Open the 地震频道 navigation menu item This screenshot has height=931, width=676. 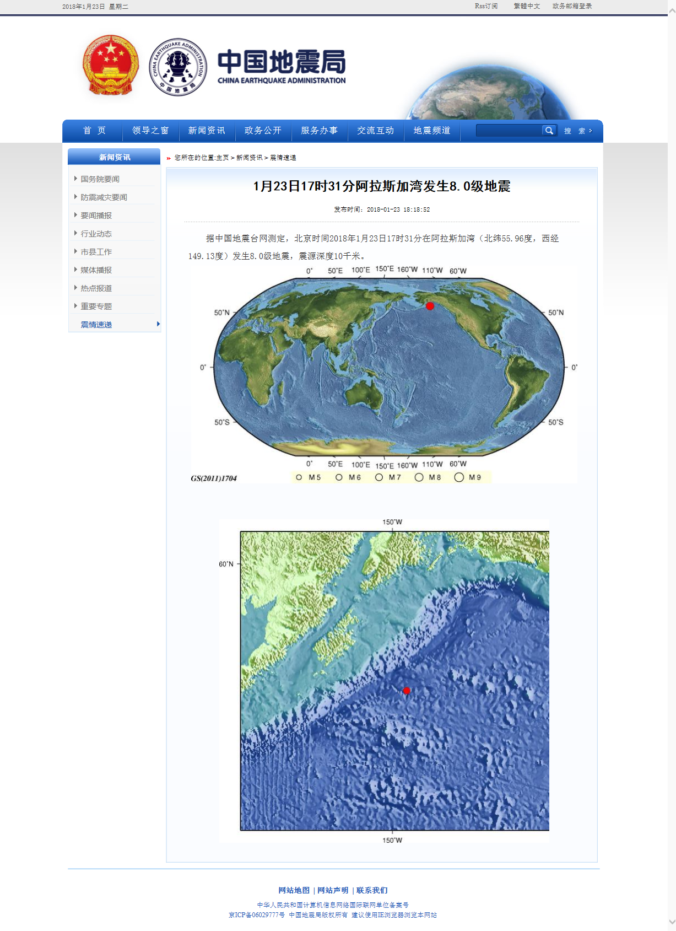click(432, 131)
